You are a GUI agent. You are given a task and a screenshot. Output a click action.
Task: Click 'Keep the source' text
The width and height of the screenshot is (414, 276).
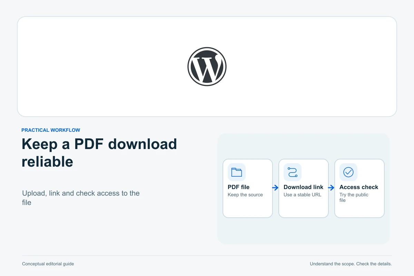click(x=245, y=195)
